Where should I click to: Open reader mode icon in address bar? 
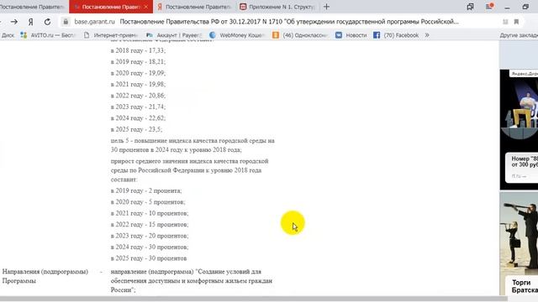(505, 22)
